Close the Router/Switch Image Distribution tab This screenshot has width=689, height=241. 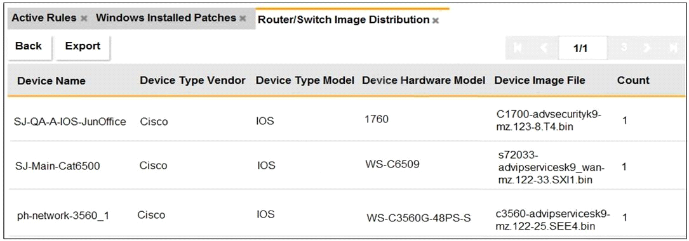pos(436,21)
